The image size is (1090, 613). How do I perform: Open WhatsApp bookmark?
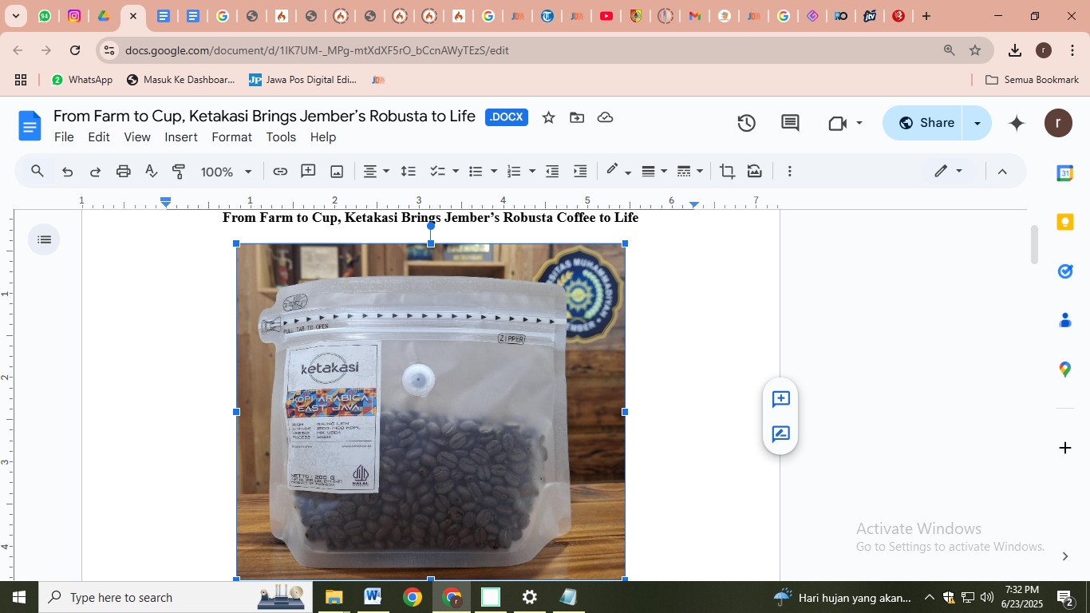point(82,80)
